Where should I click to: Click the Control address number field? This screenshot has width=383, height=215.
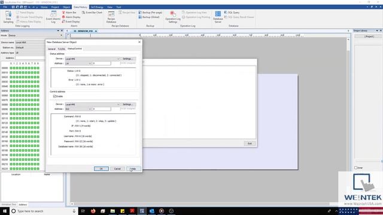pos(101,109)
